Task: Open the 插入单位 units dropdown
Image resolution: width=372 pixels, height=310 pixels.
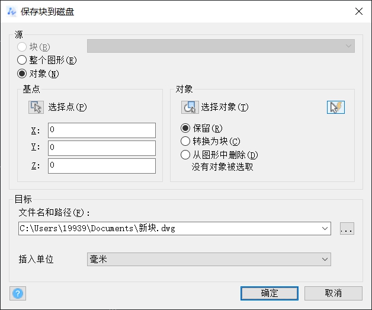Action: (325, 259)
